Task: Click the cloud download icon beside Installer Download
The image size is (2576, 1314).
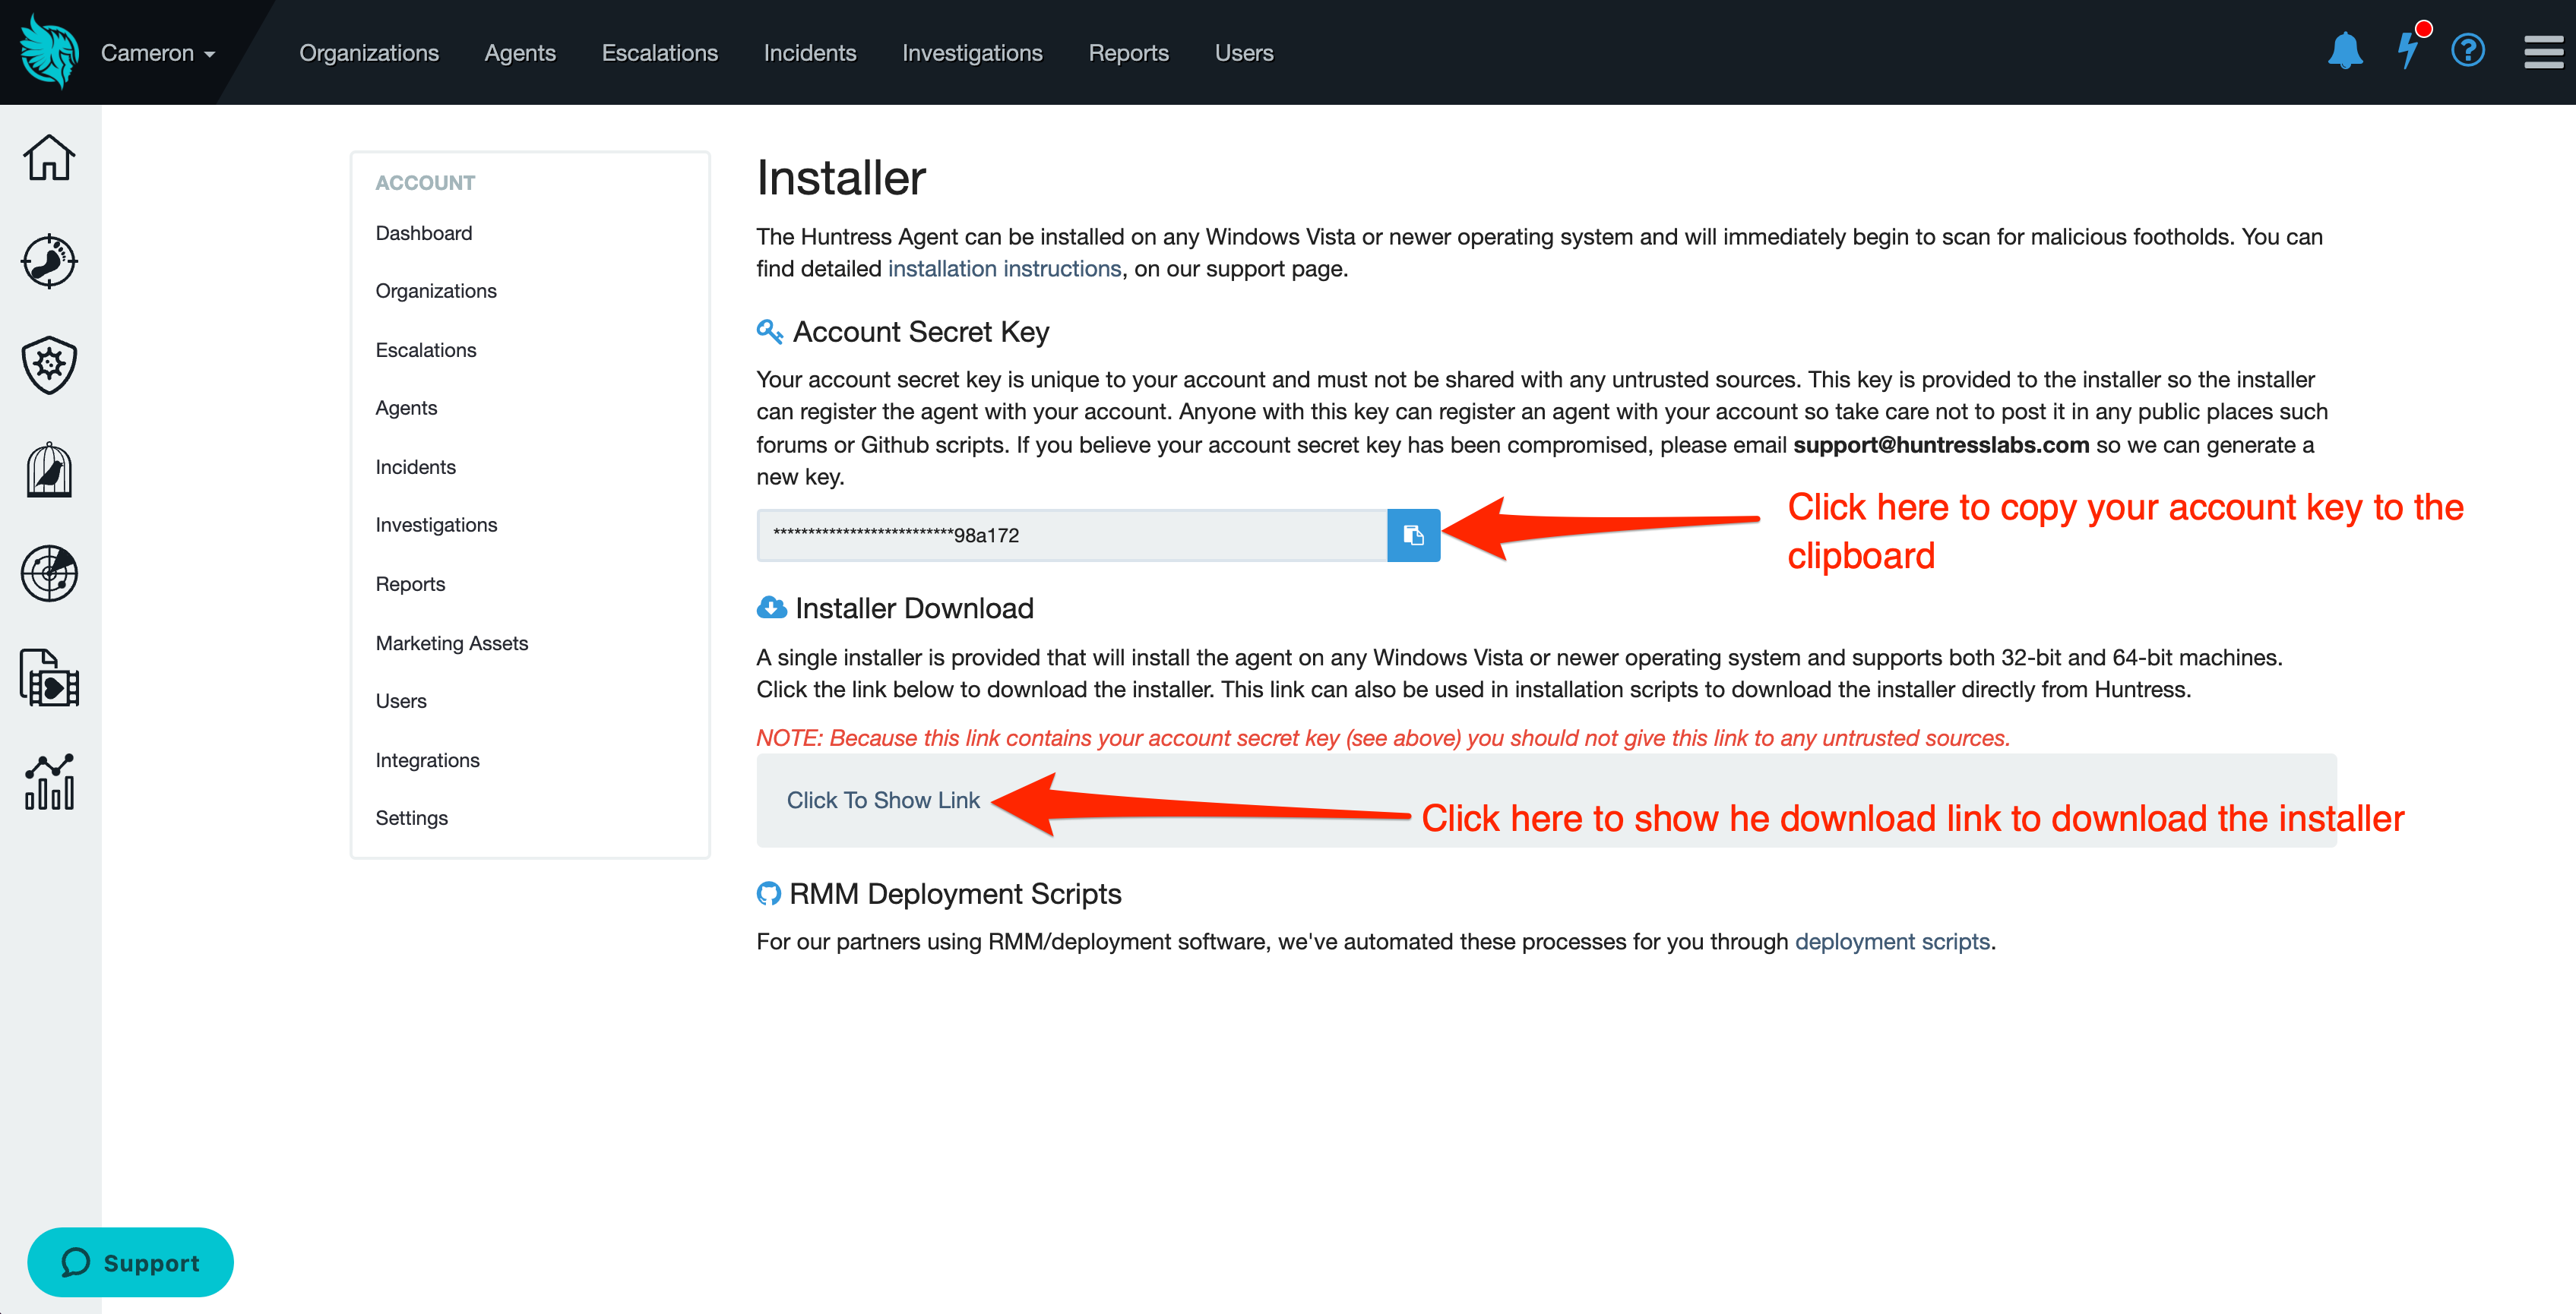Action: [771, 608]
